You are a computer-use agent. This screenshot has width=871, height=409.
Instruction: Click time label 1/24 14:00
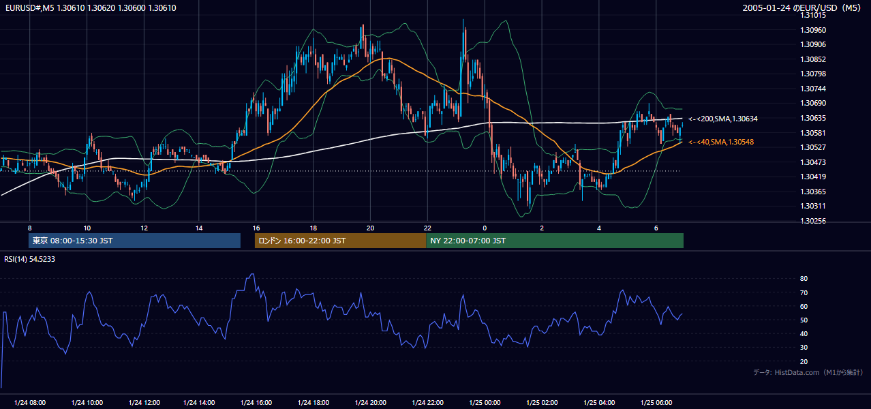[x=200, y=403]
